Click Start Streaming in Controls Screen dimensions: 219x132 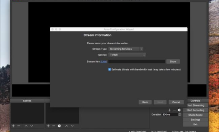[x=195, y=105]
